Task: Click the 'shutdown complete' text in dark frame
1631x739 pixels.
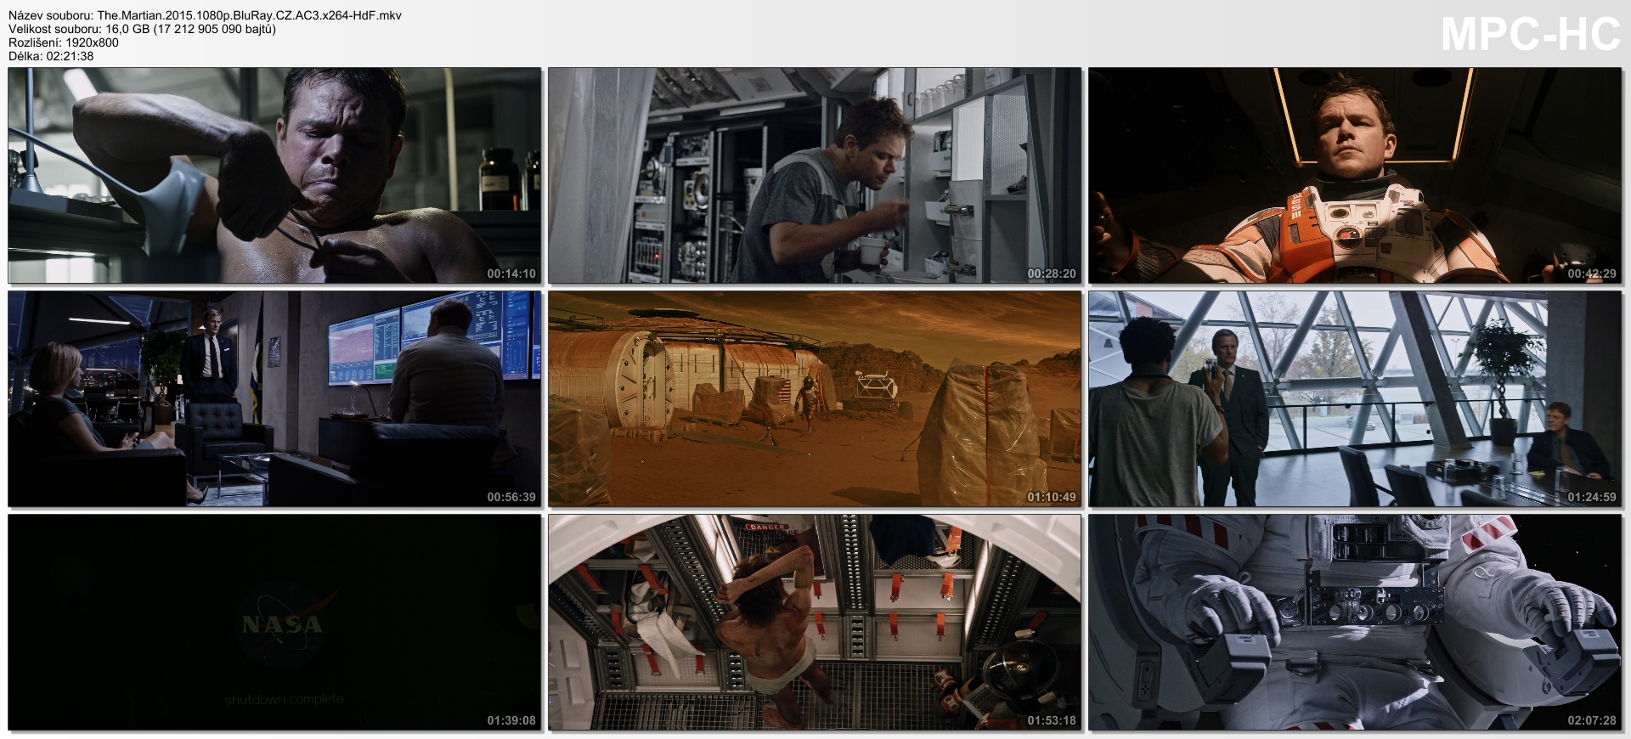Action: click(x=285, y=699)
